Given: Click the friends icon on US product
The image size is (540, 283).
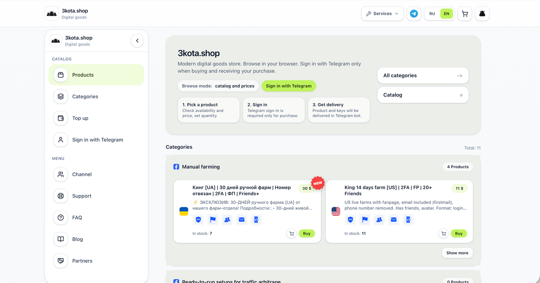Looking at the screenshot, I should (379, 220).
